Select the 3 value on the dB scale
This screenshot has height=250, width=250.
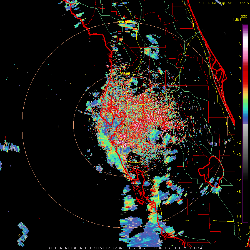tap(240, 81)
